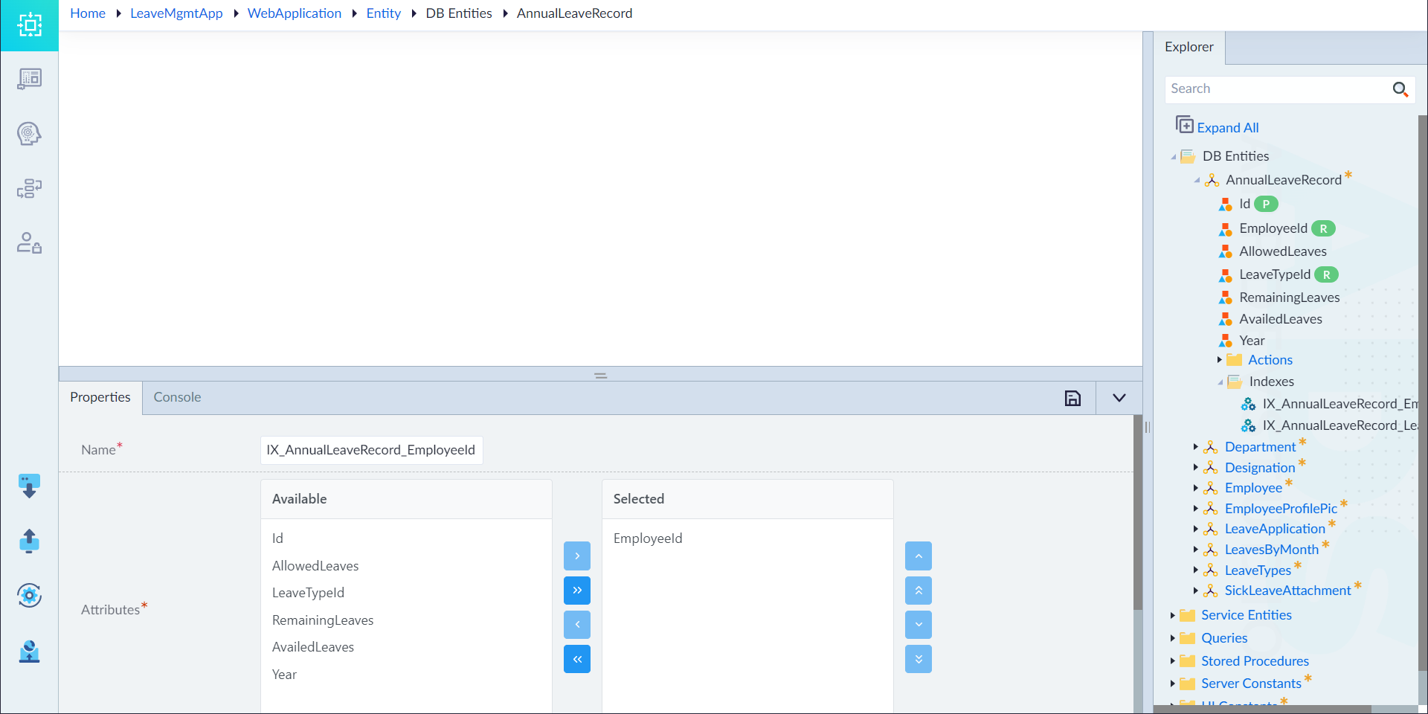1428x714 pixels.
Task: Open the LeaveApplication entity
Action: tap(1275, 529)
